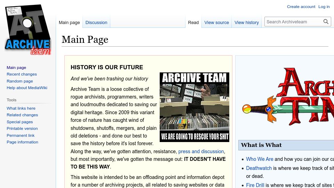
Task: Open What links here tool
Action: [x=21, y=108]
